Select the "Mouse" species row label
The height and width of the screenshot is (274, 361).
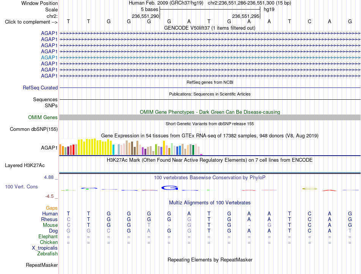click(x=50, y=225)
